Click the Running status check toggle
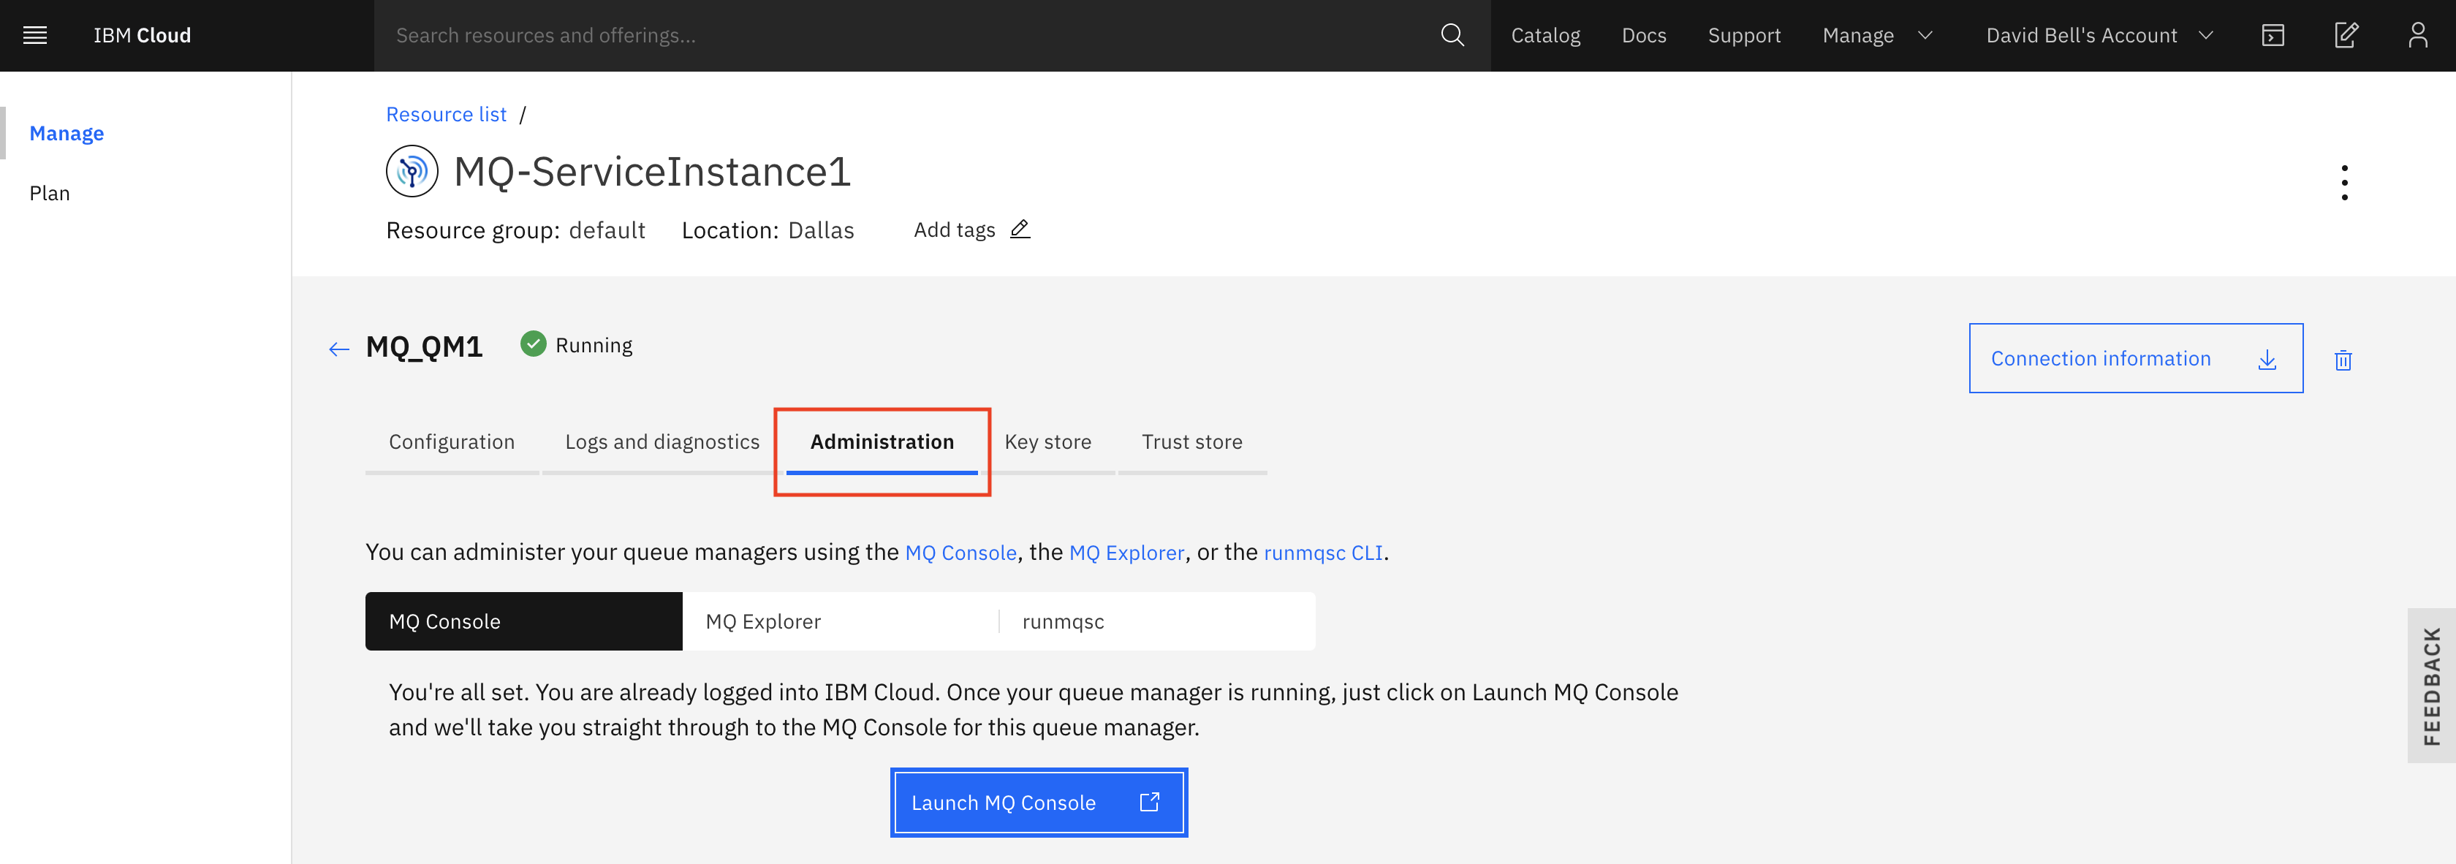Image resolution: width=2456 pixels, height=864 pixels. tap(533, 344)
